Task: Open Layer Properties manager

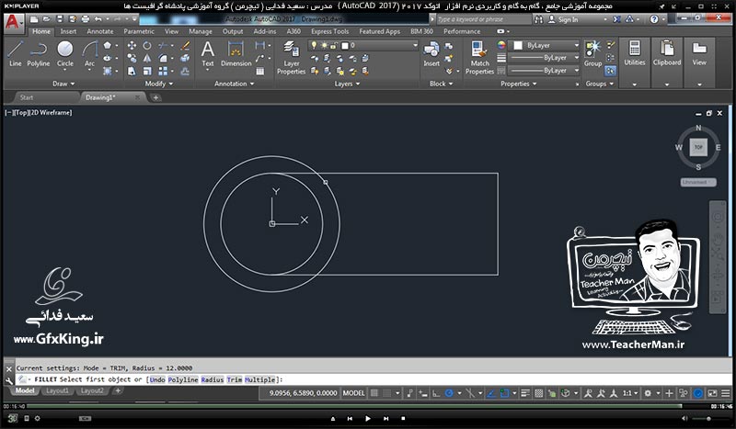Action: pyautogui.click(x=291, y=57)
